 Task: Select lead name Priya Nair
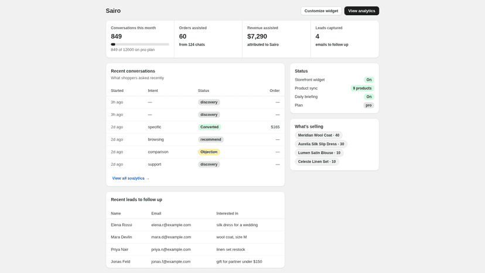tap(119, 250)
